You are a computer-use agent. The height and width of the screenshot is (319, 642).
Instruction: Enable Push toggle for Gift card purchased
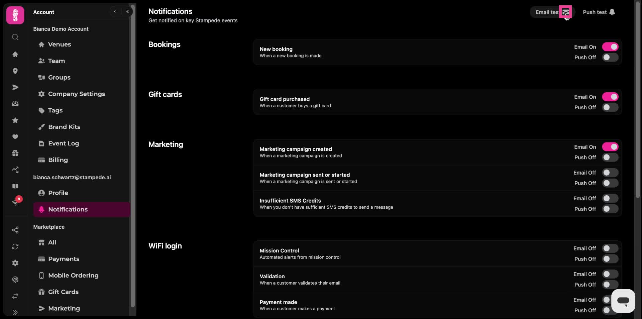click(x=610, y=107)
